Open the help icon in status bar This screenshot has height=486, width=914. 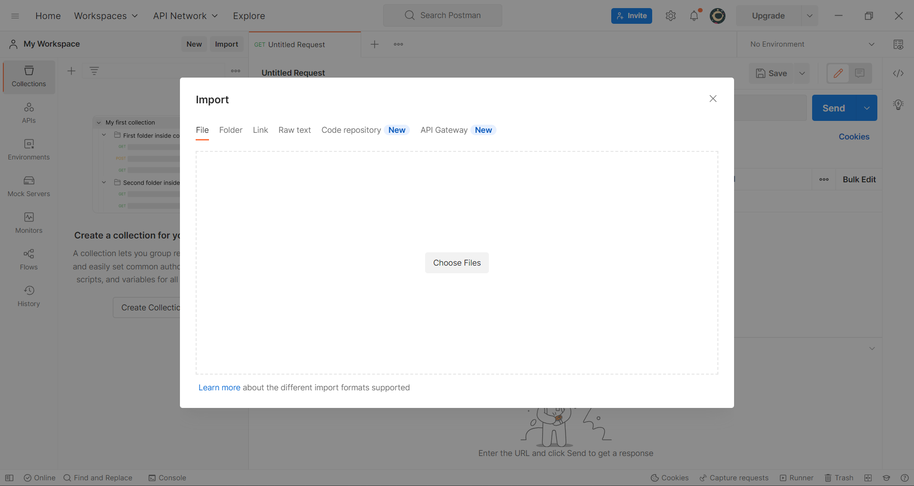tap(904, 478)
